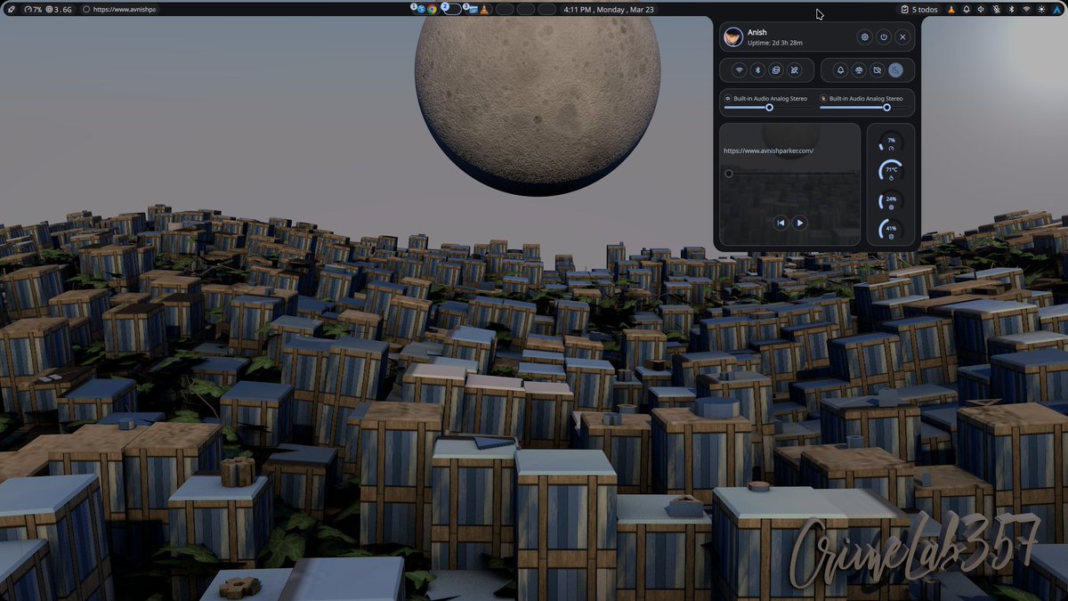Click the media progress seek bar
Screen dimensions: 1068x601
tap(789, 174)
